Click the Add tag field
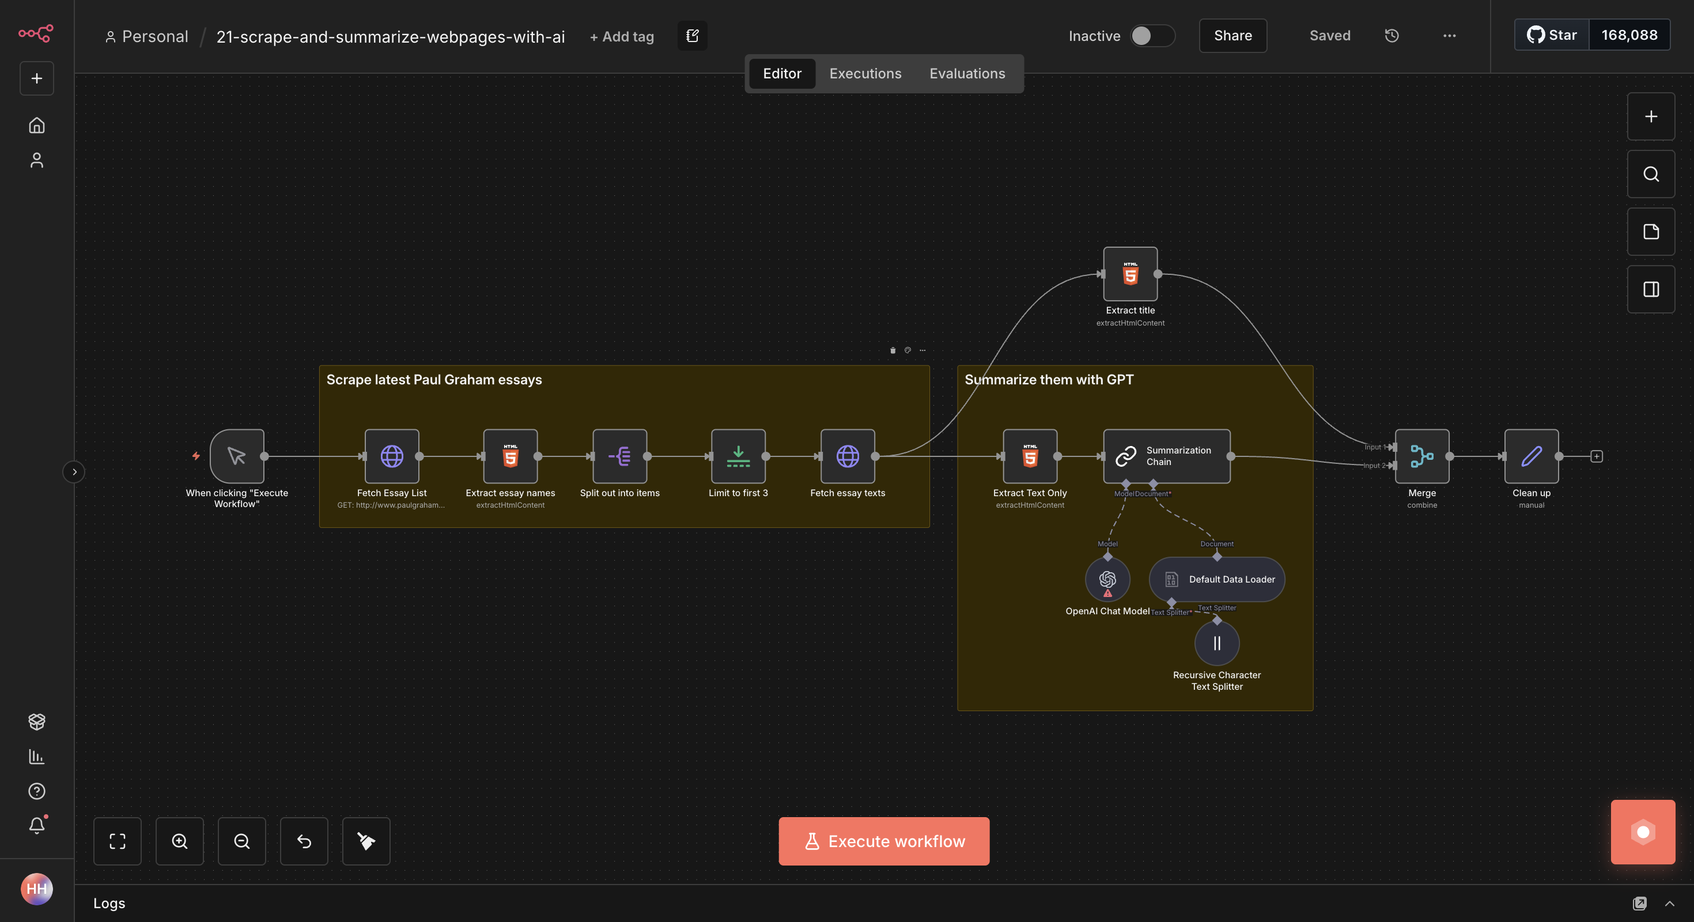Image resolution: width=1694 pixels, height=922 pixels. [x=622, y=36]
